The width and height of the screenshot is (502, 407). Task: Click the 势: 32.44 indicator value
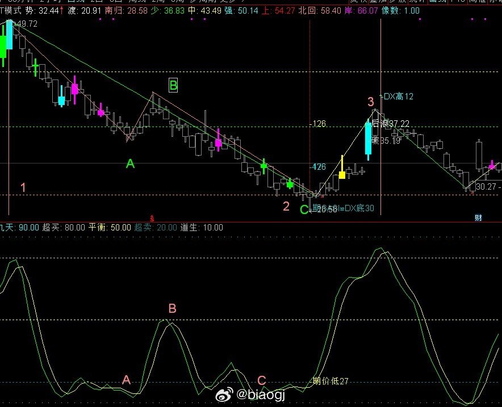point(42,11)
